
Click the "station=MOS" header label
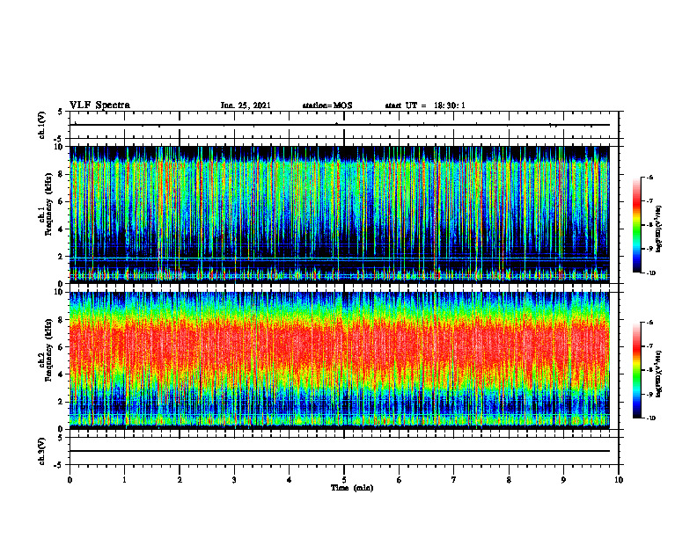(327, 105)
